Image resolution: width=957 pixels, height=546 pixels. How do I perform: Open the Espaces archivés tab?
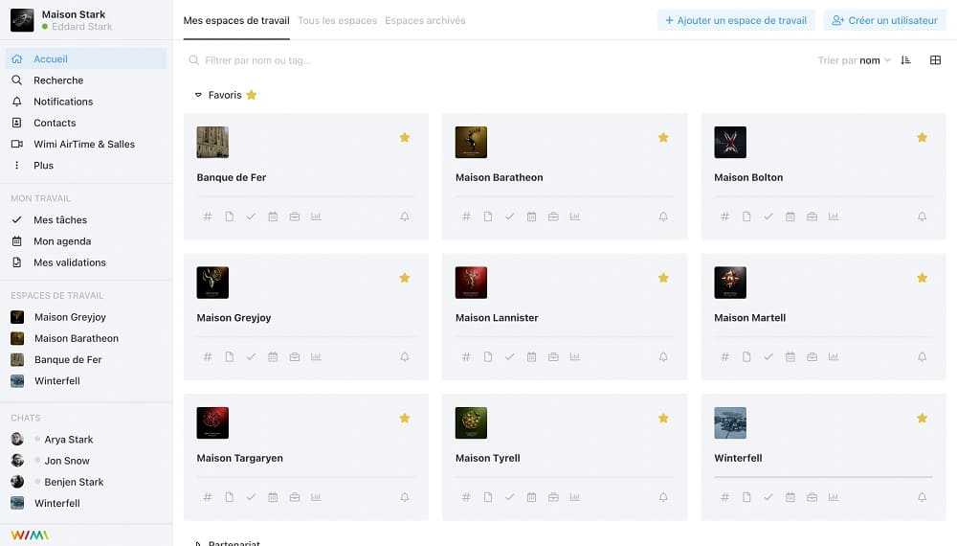pyautogui.click(x=425, y=20)
